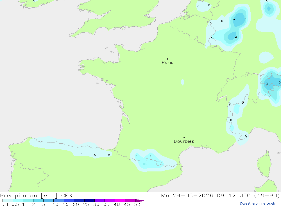This screenshot has height=206, width=281.
Task: Pick the legend swatch between 2 and 5
Action: tap(38, 200)
